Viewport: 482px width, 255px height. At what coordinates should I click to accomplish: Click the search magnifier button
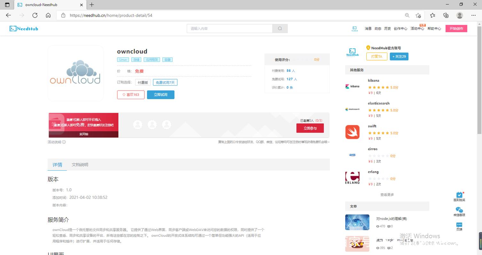click(280, 28)
